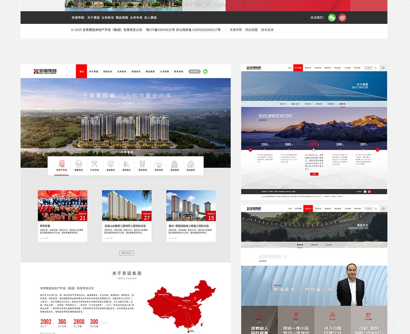Screen dimensions: 410x334
Task: Open the 技术支持 link in the top footer
Action: pos(267,30)
